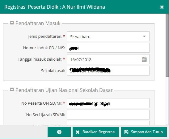
Task: Open help with the question mark button
Action: pos(59,132)
